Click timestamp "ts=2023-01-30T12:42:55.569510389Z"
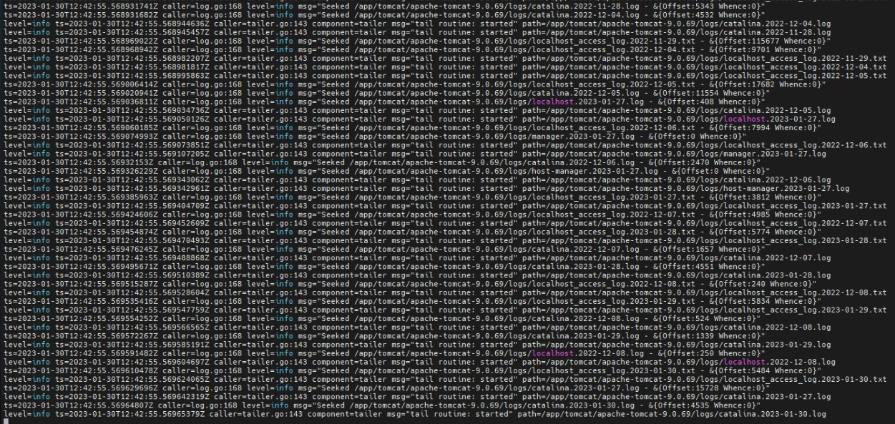The height and width of the screenshot is (424, 895). (x=132, y=275)
